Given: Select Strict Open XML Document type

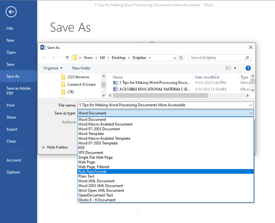Looking at the screenshot, I should pyautogui.click(x=165, y=190).
